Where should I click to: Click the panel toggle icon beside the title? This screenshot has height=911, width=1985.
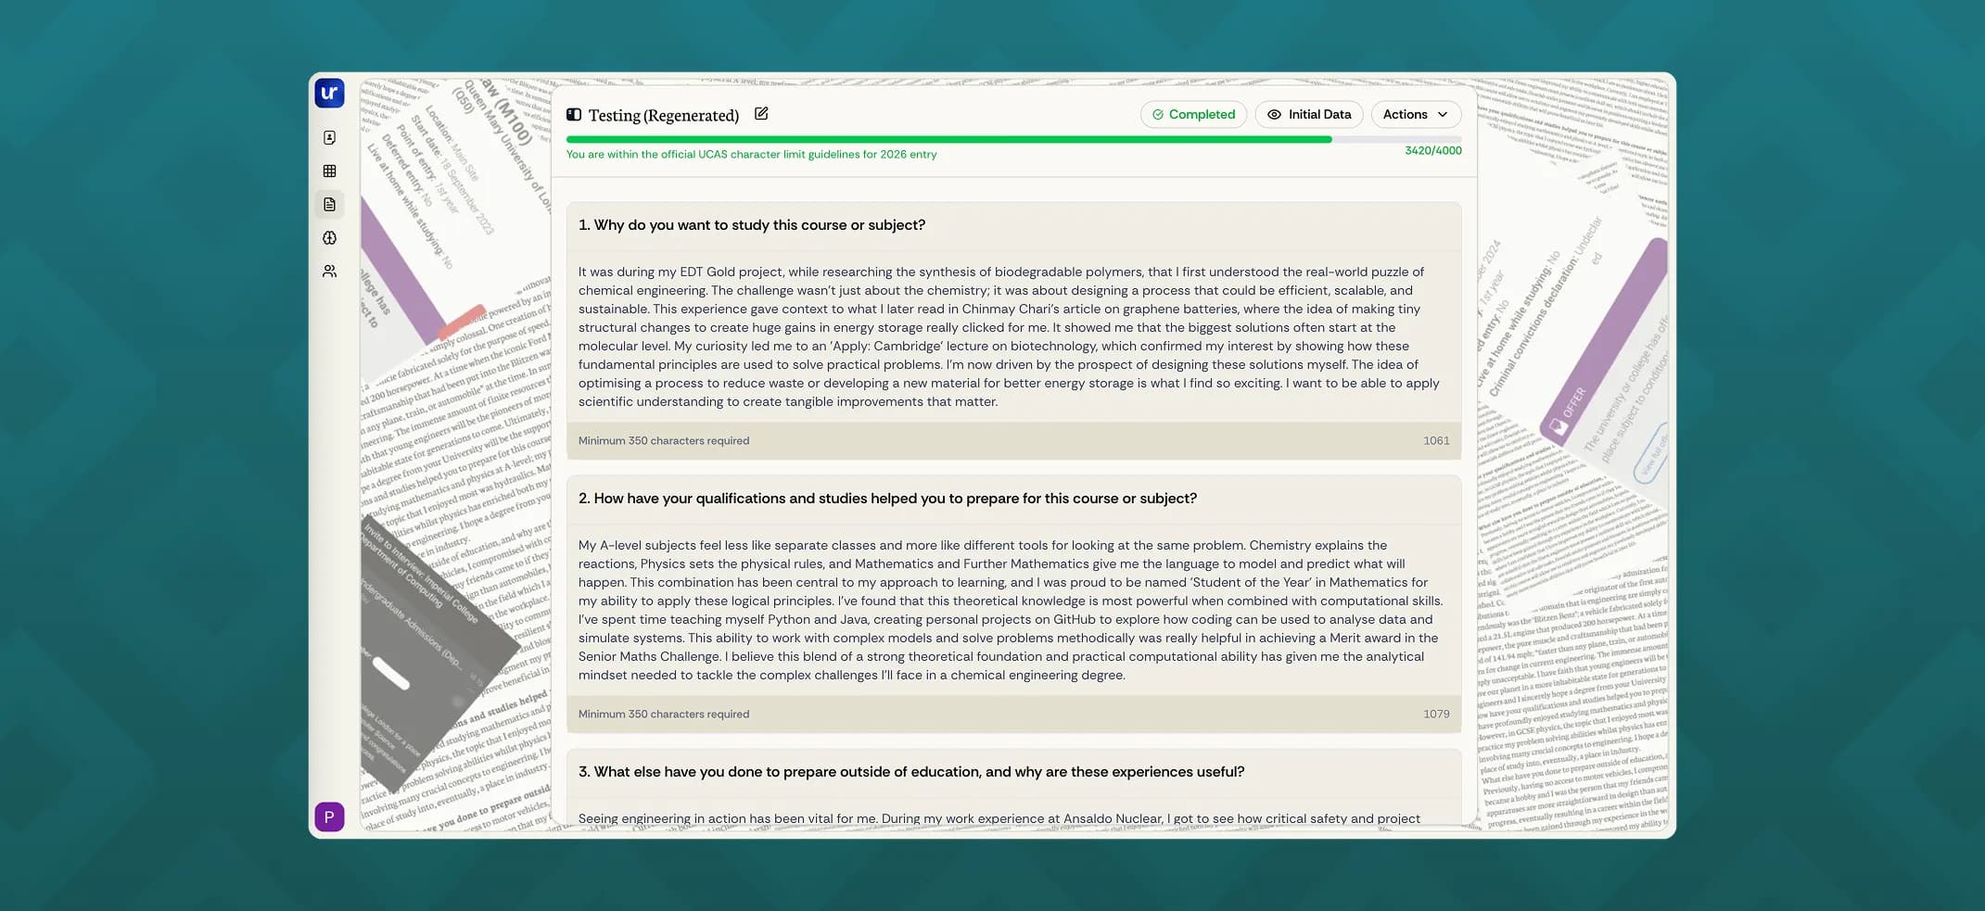tap(575, 114)
